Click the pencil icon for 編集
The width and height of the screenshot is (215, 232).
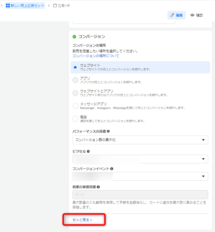pyautogui.click(x=172, y=15)
